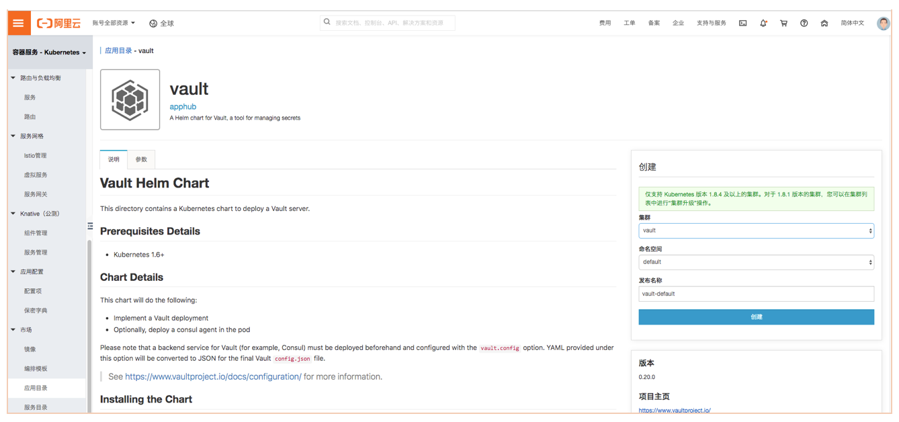Screen dimensions: 899x422
Task: Click the vault Helm chart cube logo
Action: 130,99
